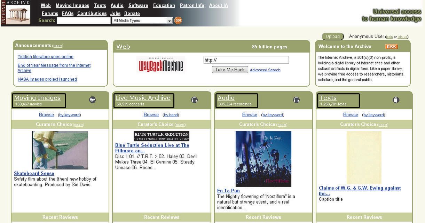Open the Wayback Advanced Search link
425x223 pixels.
click(265, 70)
